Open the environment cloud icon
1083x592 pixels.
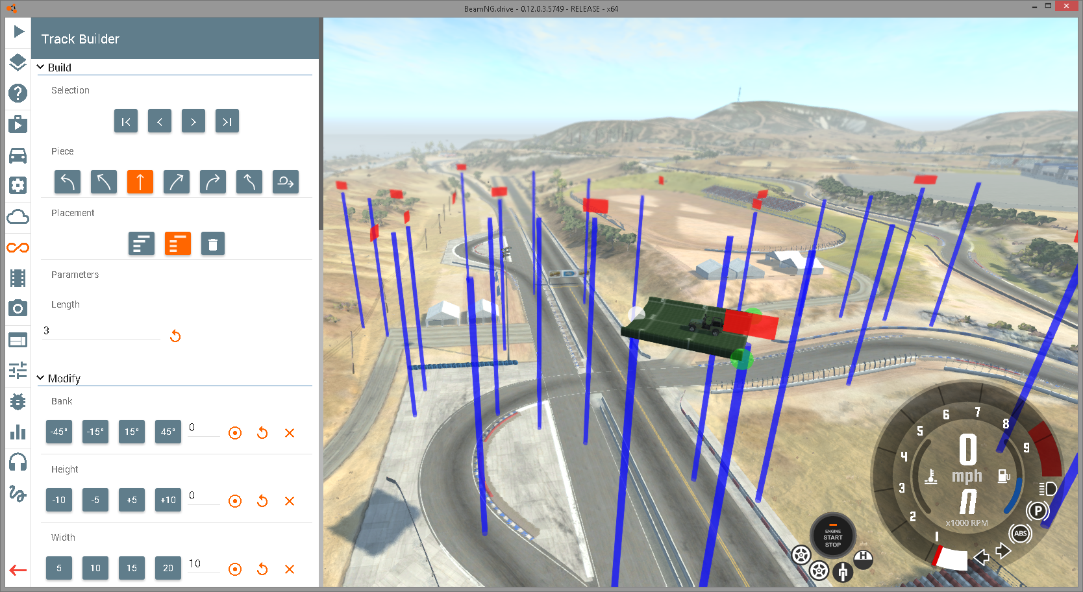(18, 217)
